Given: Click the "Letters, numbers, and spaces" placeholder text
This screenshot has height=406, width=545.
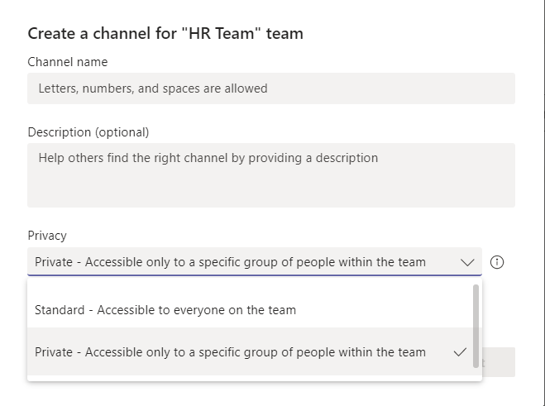Looking at the screenshot, I should [152, 88].
